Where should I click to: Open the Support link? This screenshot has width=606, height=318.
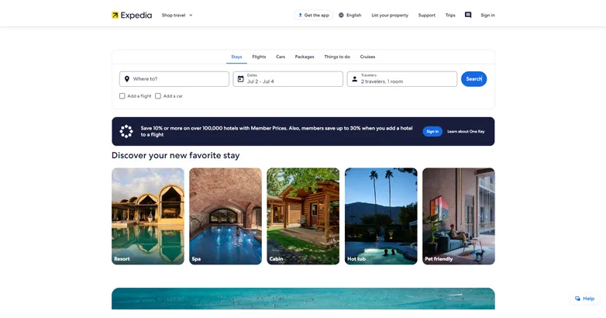(x=427, y=15)
